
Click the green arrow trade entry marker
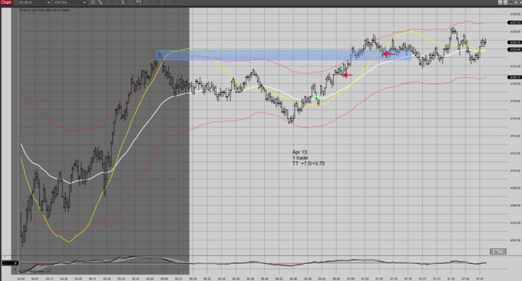[319, 96]
